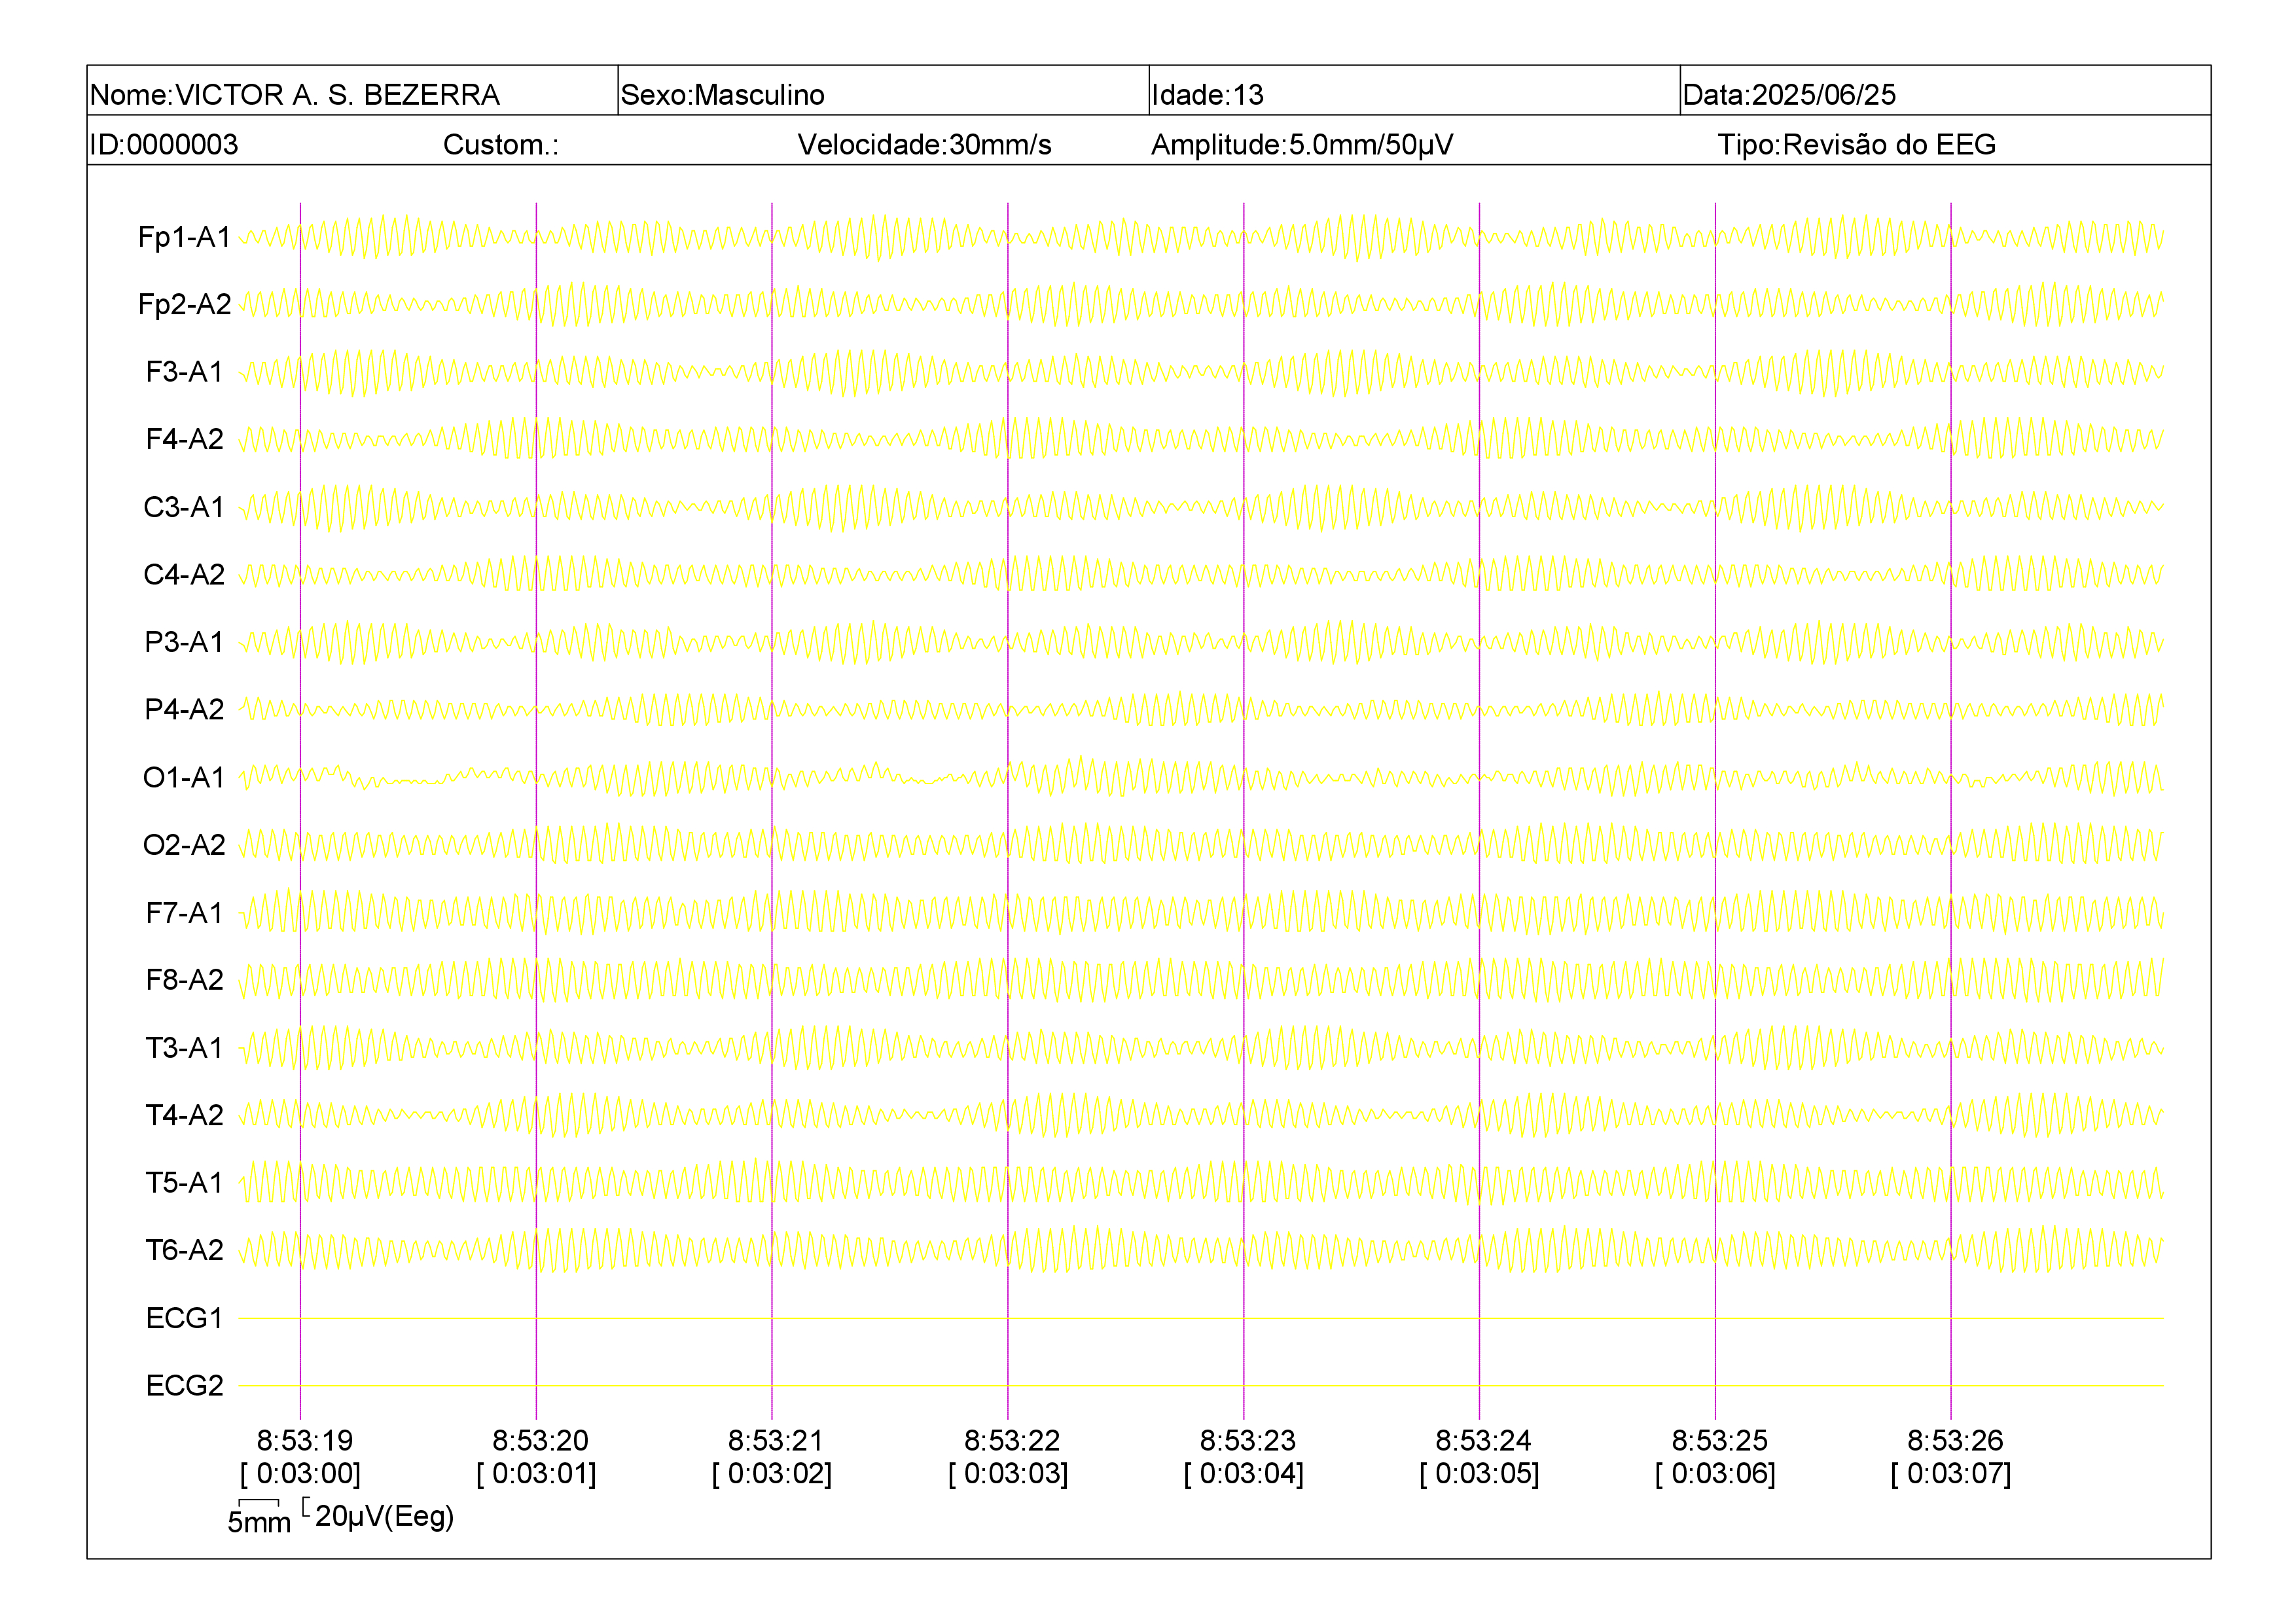The width and height of the screenshot is (2296, 1624).
Task: Select the Fp2-A2 channel label
Action: pos(184,304)
